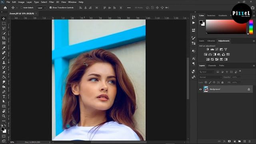The height and width of the screenshot is (144, 256).
Task: Open the Adjustments panel menu
Action: pyautogui.click(x=254, y=41)
